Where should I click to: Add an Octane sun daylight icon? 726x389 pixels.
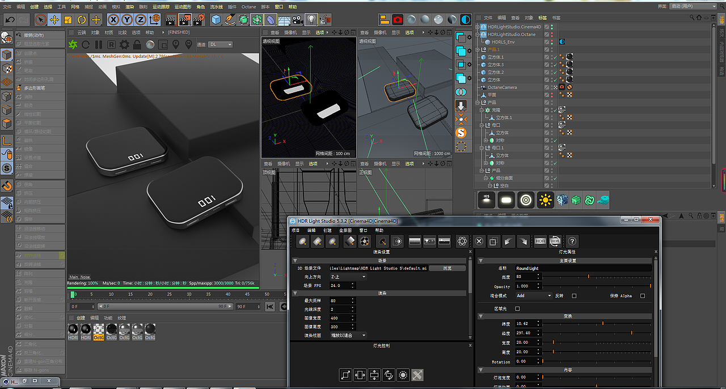coord(546,200)
